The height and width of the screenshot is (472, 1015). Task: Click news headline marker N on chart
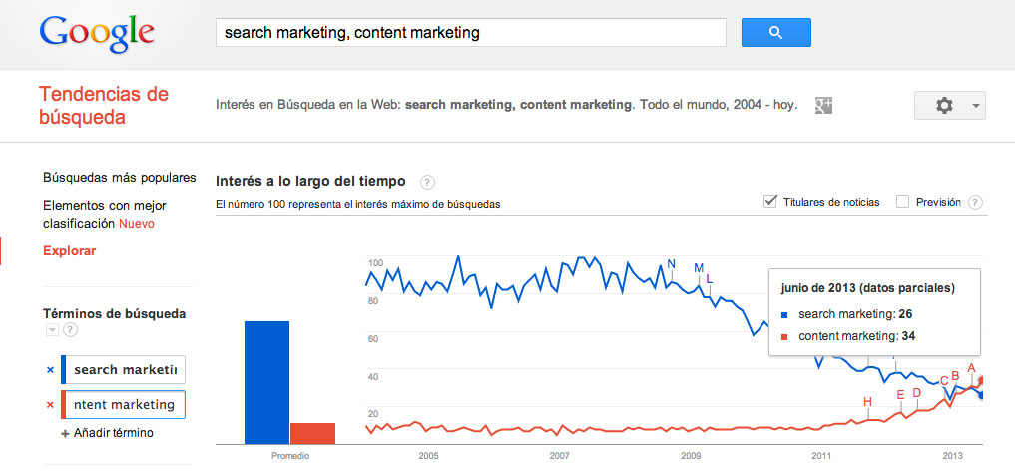[672, 264]
